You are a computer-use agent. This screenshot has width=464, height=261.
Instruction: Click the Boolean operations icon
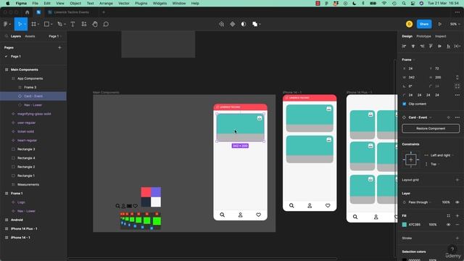[x=254, y=24]
